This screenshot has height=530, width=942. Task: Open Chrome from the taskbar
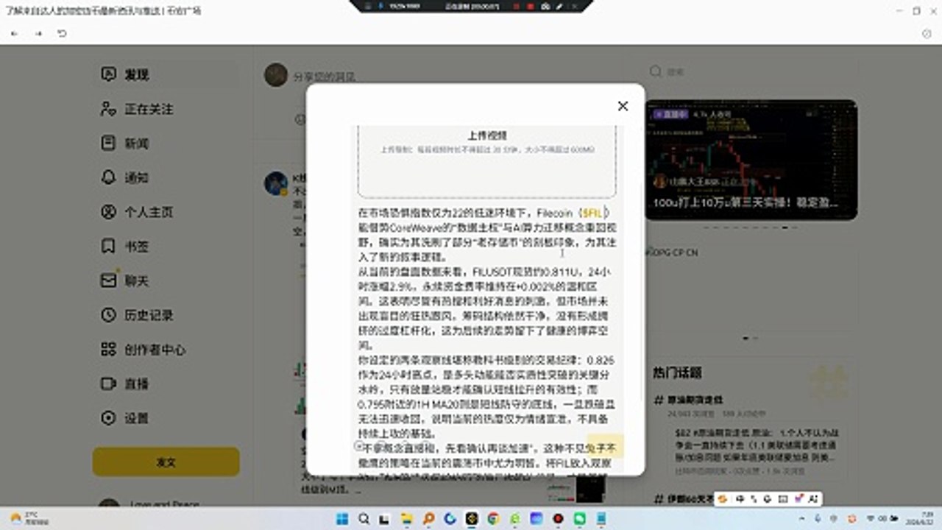(x=493, y=519)
